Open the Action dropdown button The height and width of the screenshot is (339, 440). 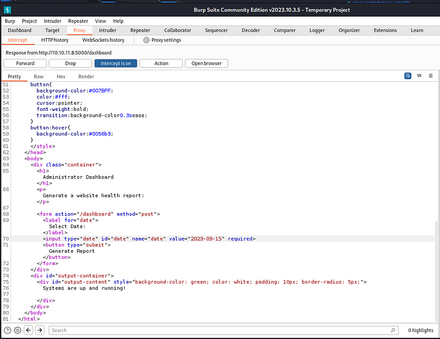161,63
